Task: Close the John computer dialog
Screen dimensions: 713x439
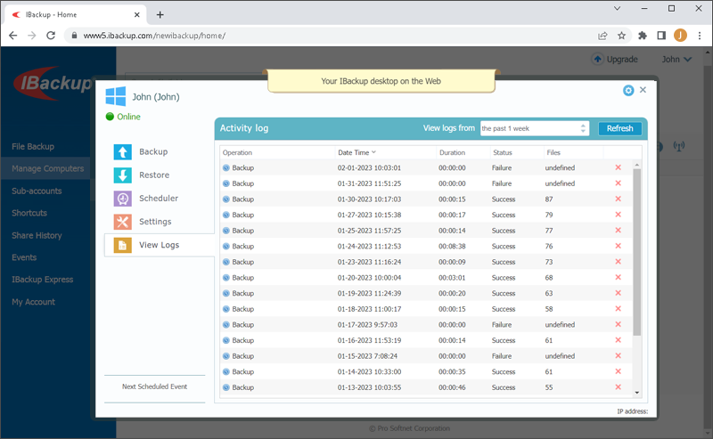Action: click(x=643, y=90)
